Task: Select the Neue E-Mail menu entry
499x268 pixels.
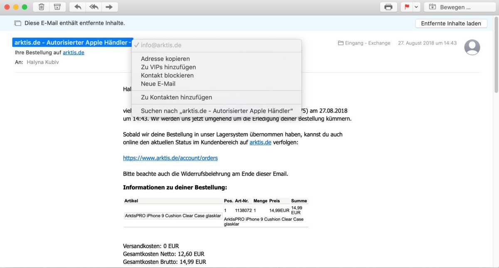Action: click(x=158, y=84)
